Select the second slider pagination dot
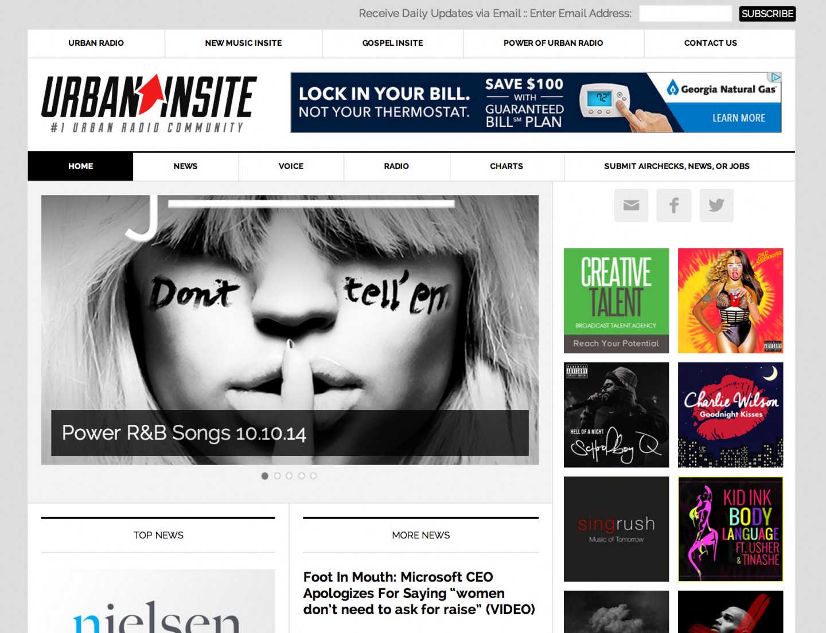The height and width of the screenshot is (633, 826). pyautogui.click(x=277, y=476)
